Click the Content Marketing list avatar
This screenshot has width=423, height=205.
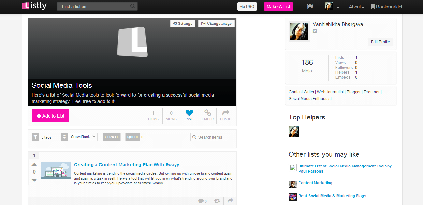click(x=293, y=184)
